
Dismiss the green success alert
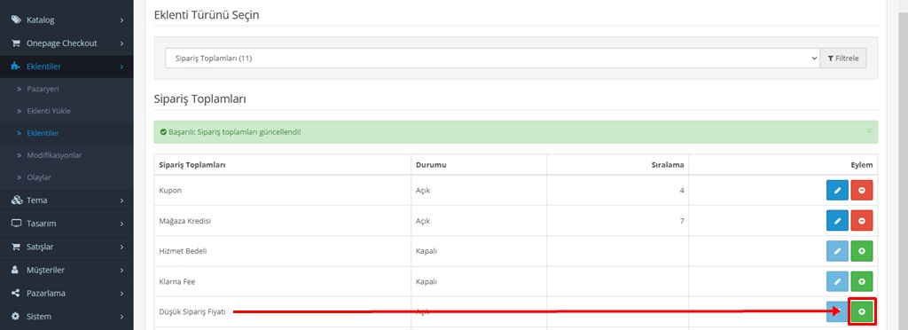click(x=869, y=130)
